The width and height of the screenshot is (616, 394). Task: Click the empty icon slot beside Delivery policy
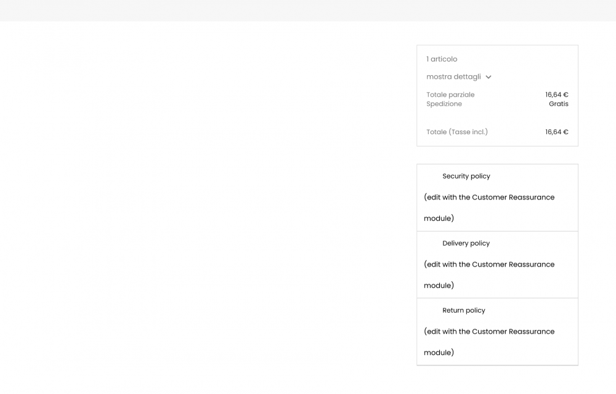click(x=432, y=243)
